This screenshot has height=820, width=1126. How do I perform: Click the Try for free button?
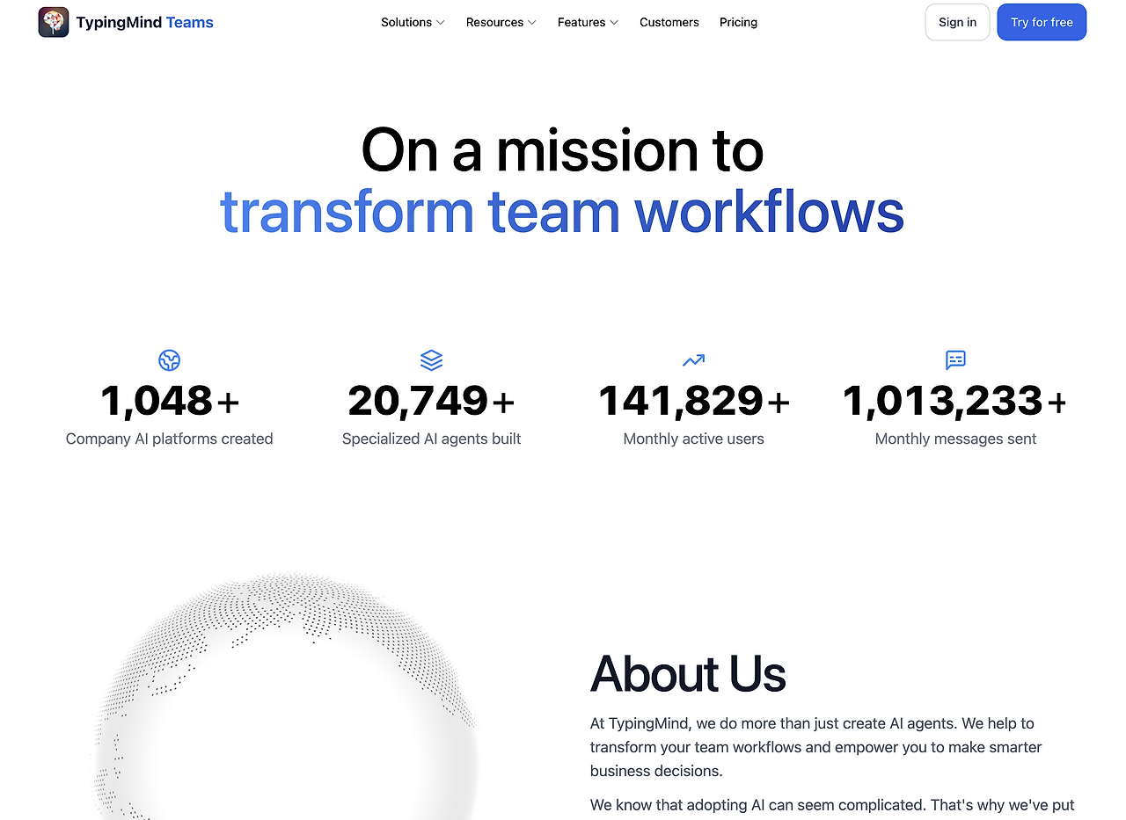click(1042, 22)
